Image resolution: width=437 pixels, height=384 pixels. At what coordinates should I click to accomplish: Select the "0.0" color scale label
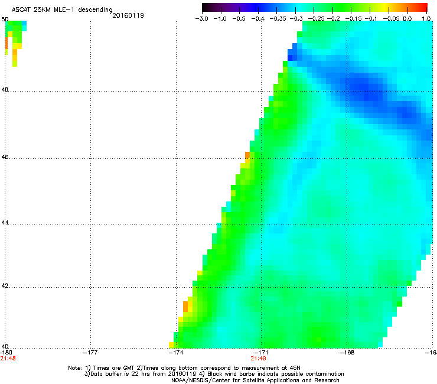tap(407, 19)
